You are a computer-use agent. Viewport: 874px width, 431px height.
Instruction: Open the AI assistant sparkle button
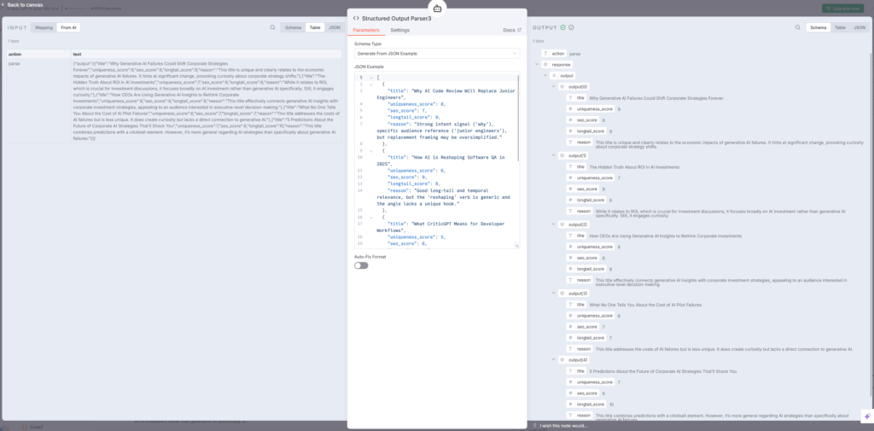[x=866, y=416]
